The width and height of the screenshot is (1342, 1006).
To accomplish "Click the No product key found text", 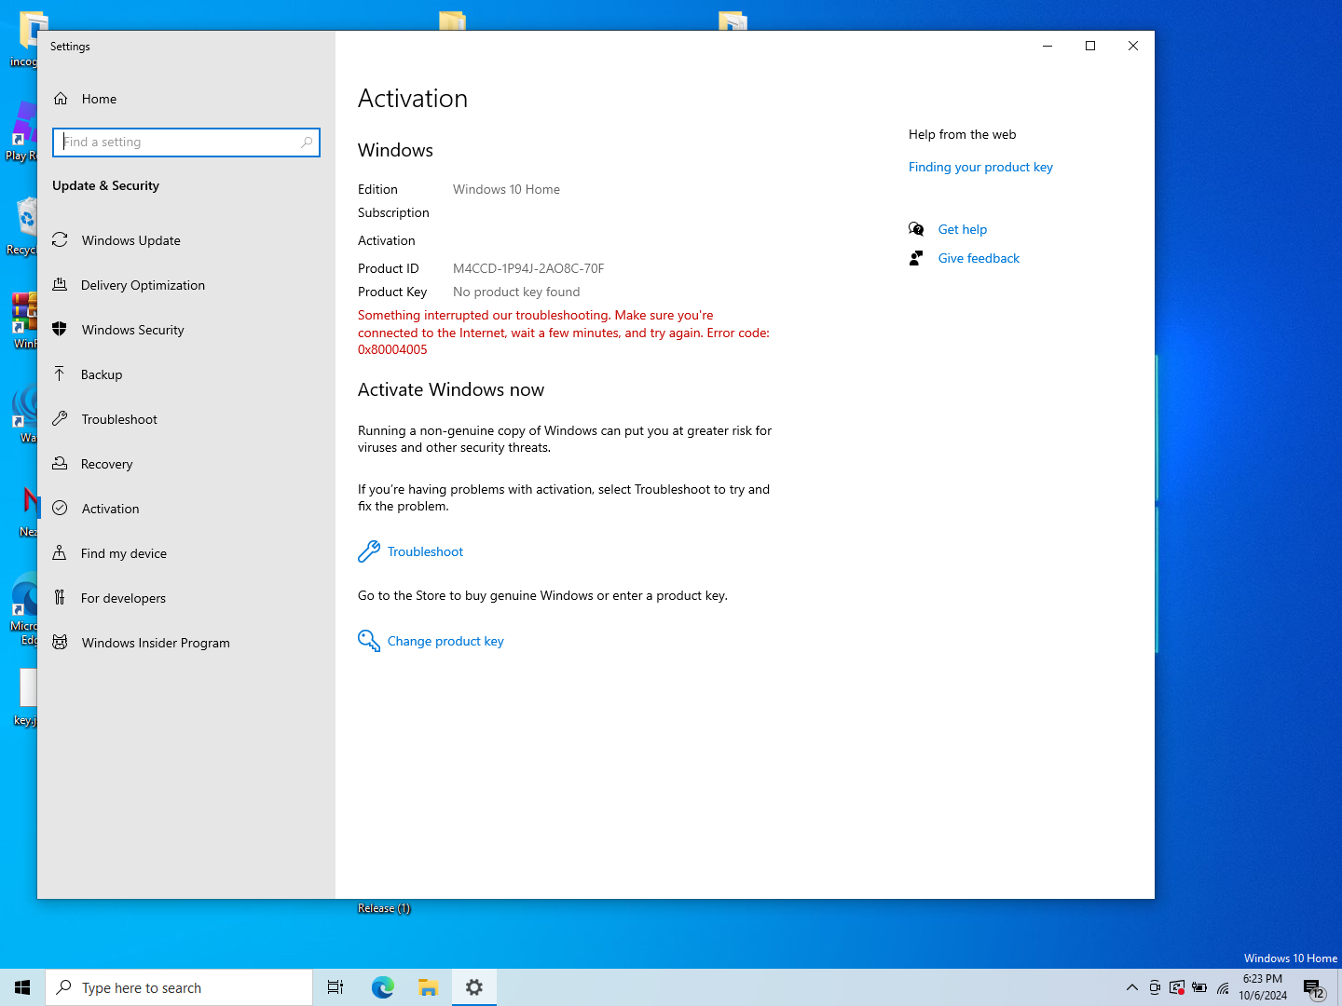I will [x=516, y=292].
